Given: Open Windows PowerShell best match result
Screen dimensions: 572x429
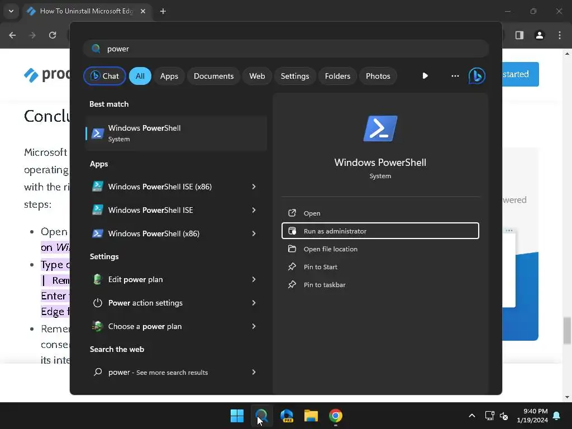Looking at the screenshot, I should [x=176, y=133].
